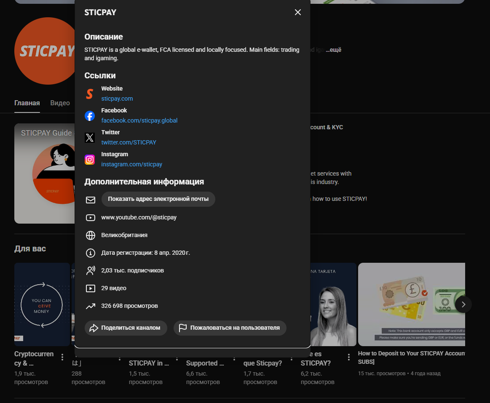Open the Cryptocurrency video thumbnail
490x403 pixels.
(42, 304)
